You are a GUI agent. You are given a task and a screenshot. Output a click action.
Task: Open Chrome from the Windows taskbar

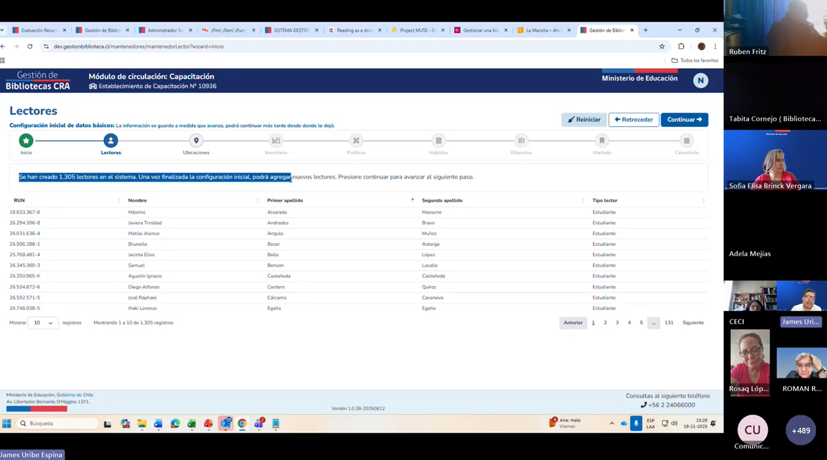click(242, 424)
